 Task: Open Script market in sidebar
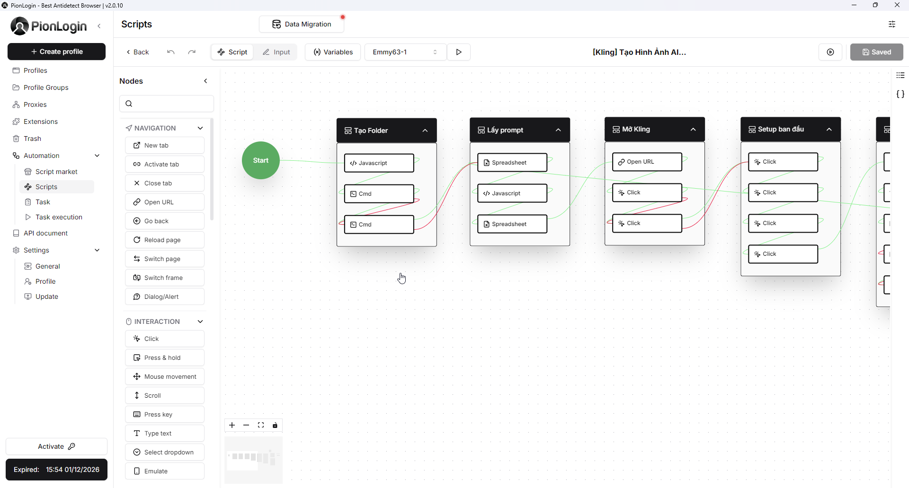[x=56, y=172]
